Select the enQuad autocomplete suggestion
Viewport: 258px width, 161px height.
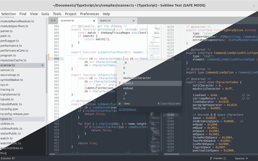pos(149,88)
